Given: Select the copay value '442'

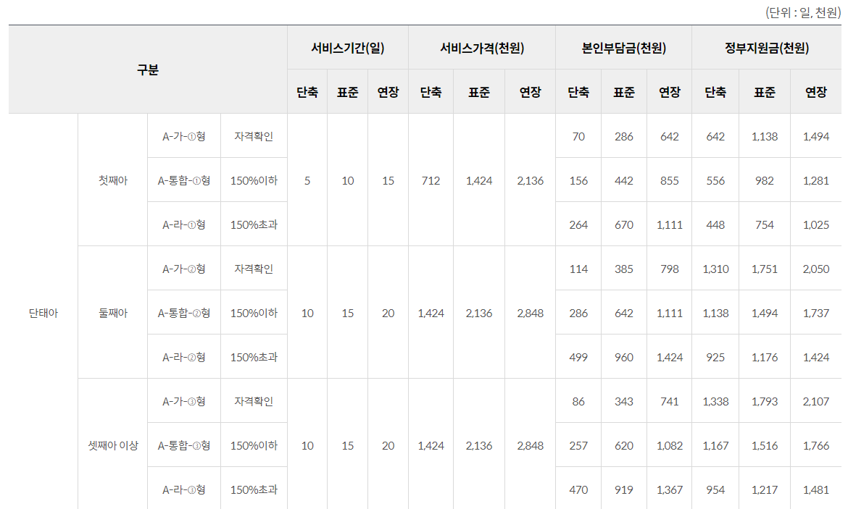Looking at the screenshot, I should click(623, 180).
